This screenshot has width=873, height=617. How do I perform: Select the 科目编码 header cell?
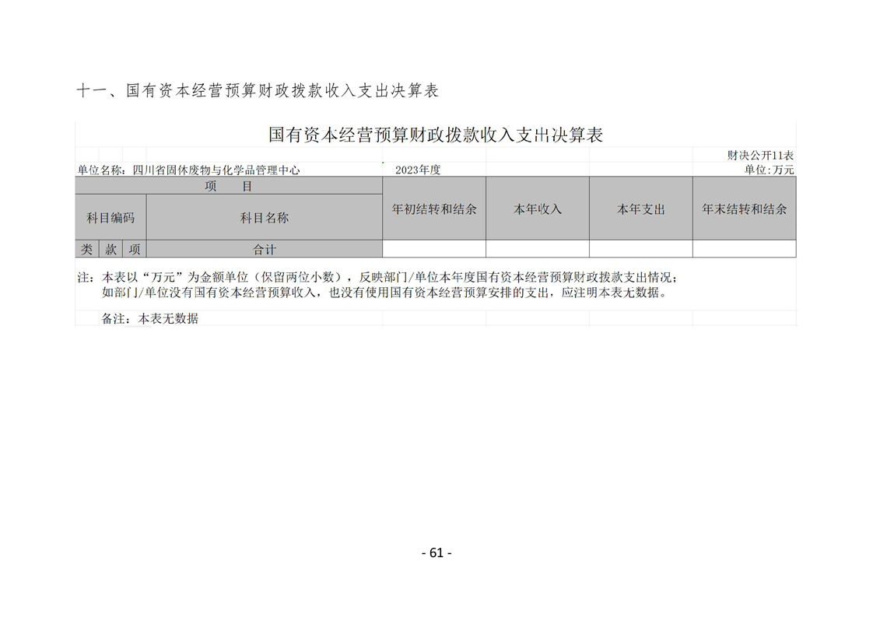pyautogui.click(x=110, y=217)
